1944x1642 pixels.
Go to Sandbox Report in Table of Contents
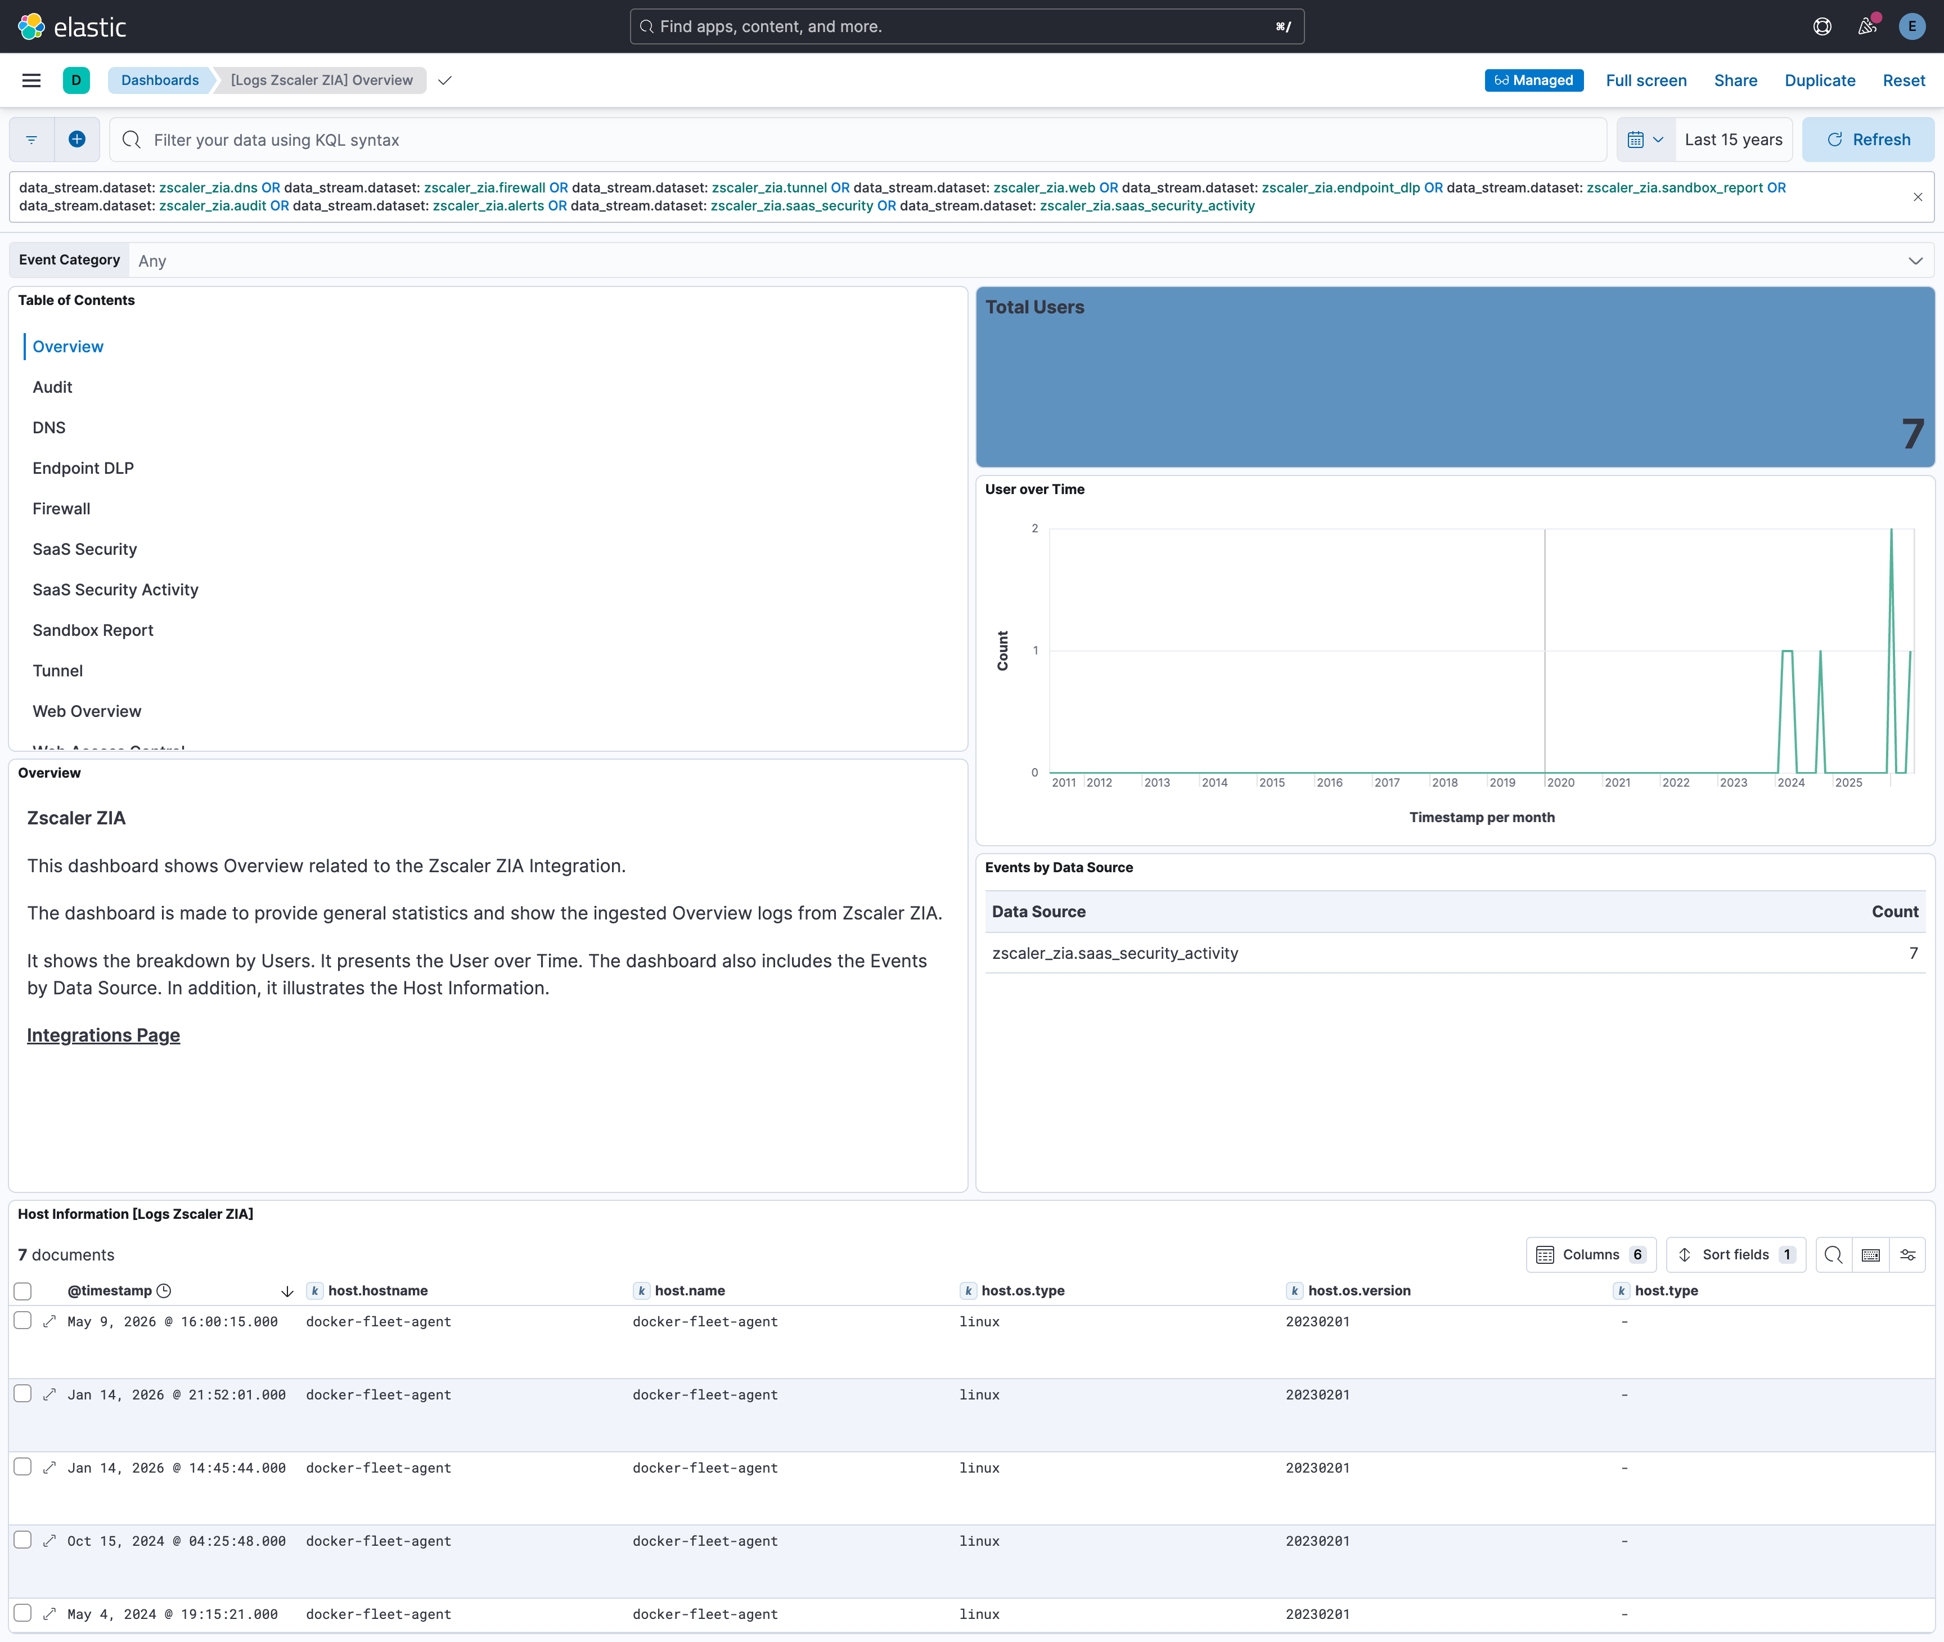pyautogui.click(x=93, y=630)
